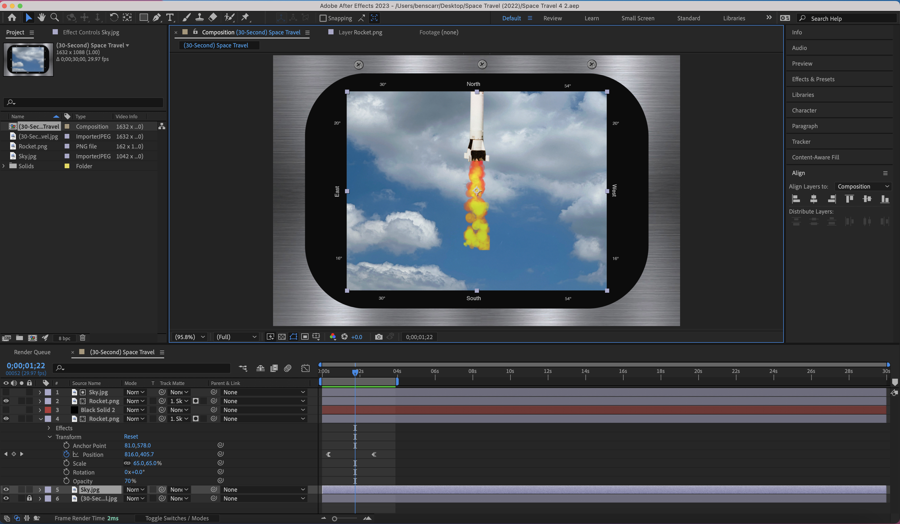Unlock the (30-Sec...l.jpg) layer
900x524 pixels.
coord(29,498)
